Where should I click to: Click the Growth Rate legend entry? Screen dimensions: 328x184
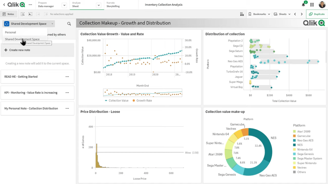click(x=142, y=101)
